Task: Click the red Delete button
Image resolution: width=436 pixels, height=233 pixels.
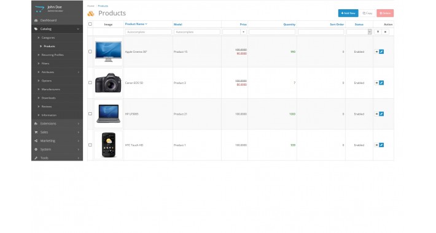Action: pos(385,13)
